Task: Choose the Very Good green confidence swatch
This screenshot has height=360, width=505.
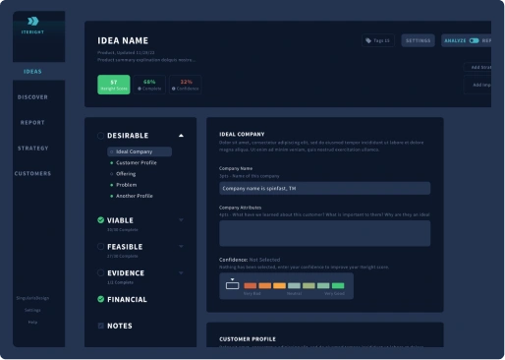Action: 338,285
